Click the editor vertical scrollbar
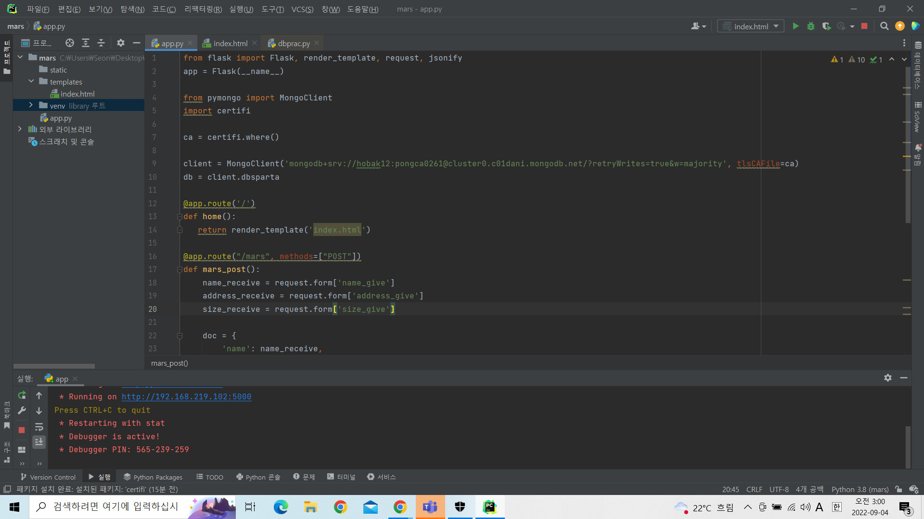The image size is (924, 519). point(908,144)
